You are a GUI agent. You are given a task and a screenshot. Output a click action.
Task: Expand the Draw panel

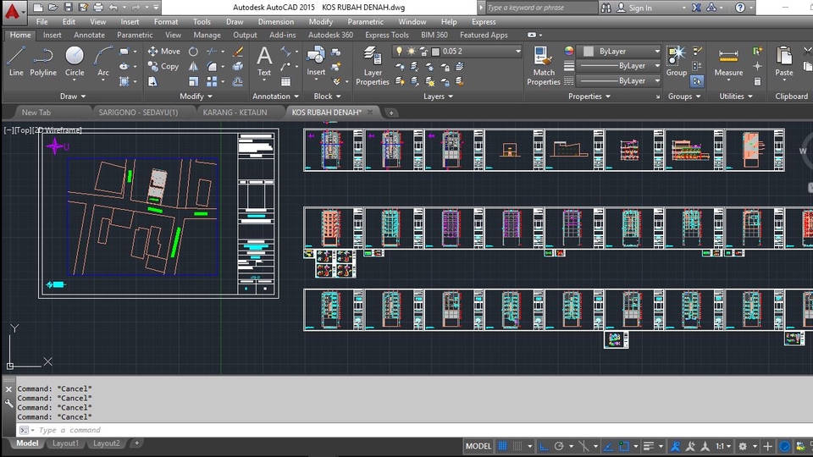click(x=73, y=96)
